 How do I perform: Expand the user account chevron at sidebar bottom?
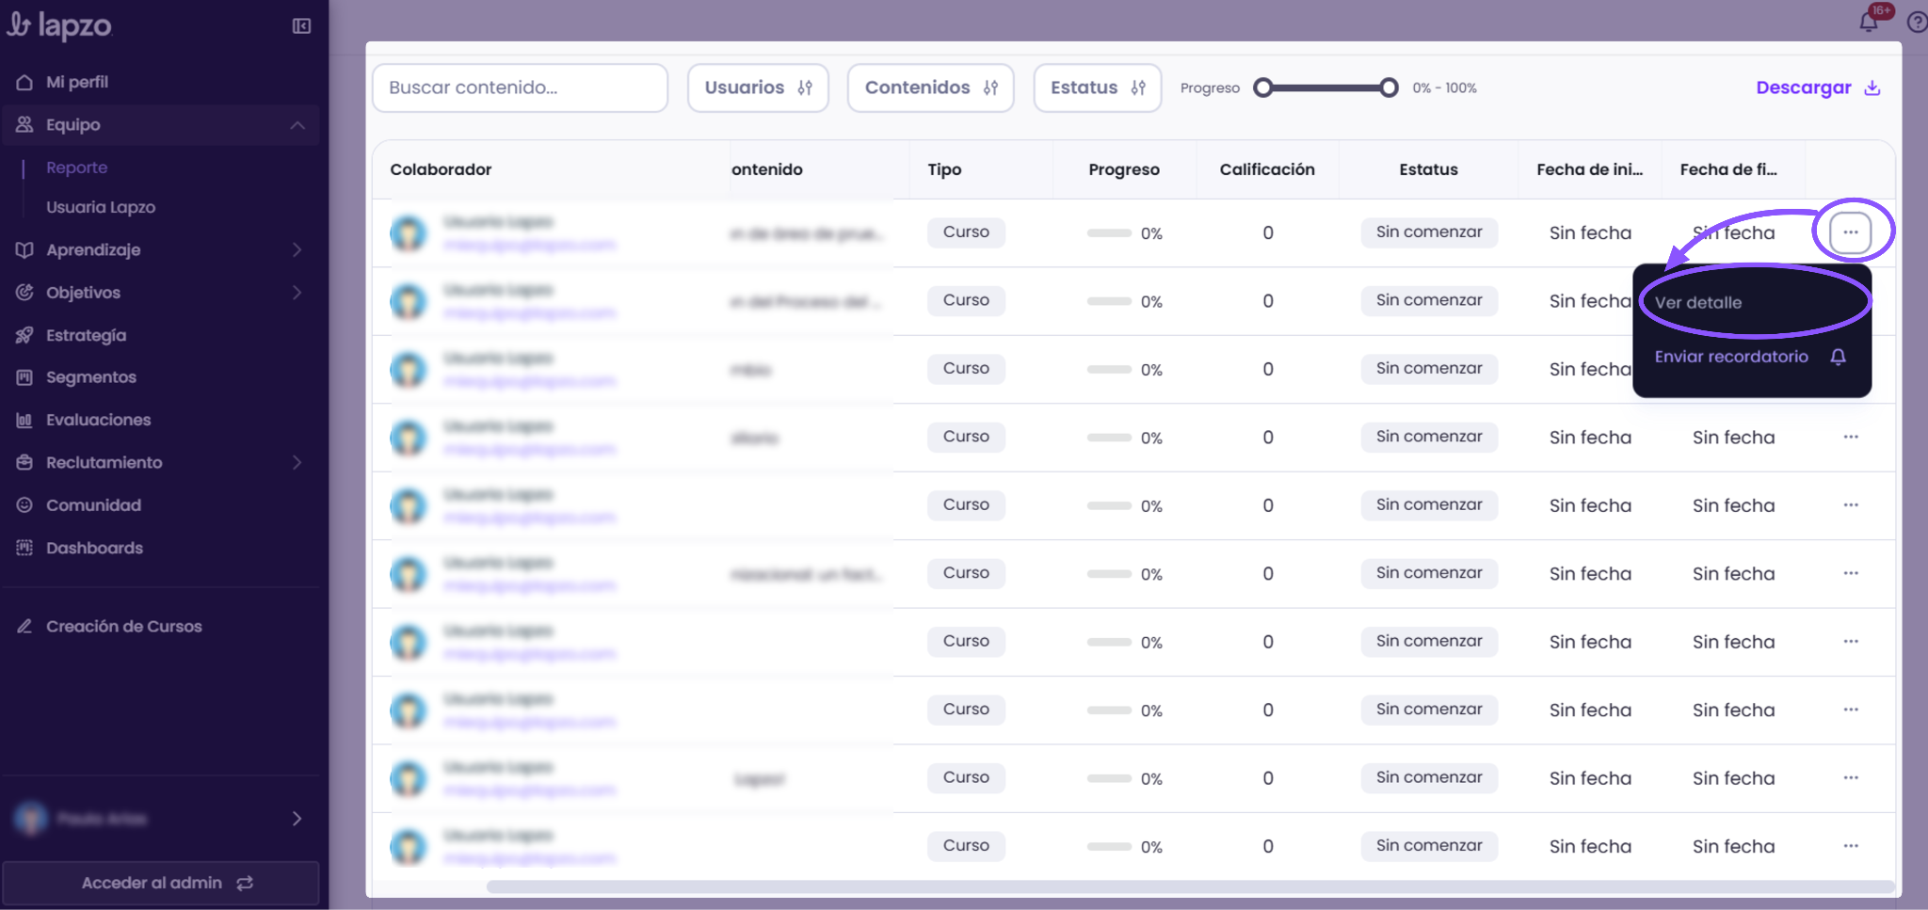click(297, 819)
